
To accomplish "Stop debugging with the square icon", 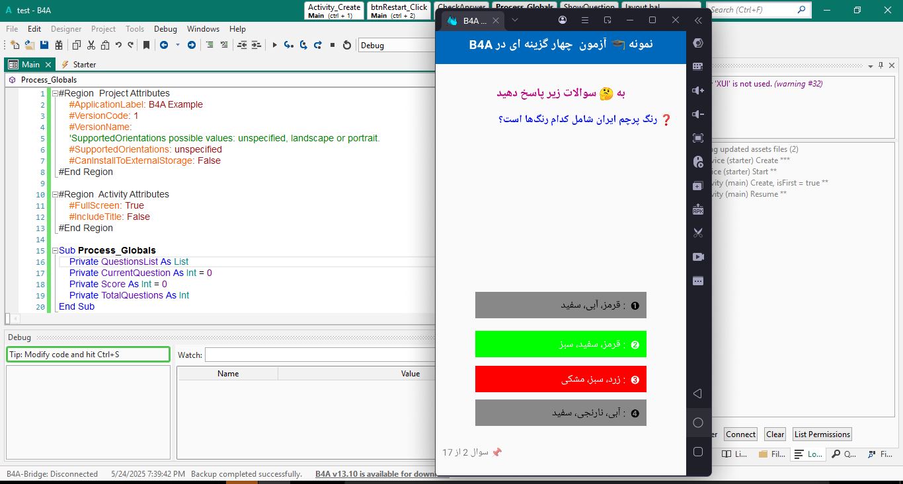I will click(x=333, y=45).
